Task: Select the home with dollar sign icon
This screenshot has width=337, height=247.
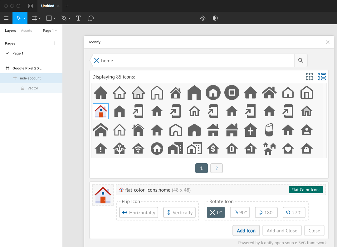Action: tap(213, 149)
